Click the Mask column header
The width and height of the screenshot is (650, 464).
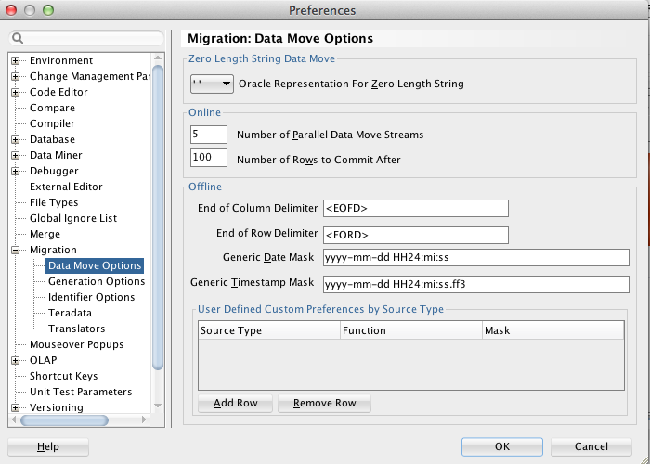pyautogui.click(x=553, y=330)
